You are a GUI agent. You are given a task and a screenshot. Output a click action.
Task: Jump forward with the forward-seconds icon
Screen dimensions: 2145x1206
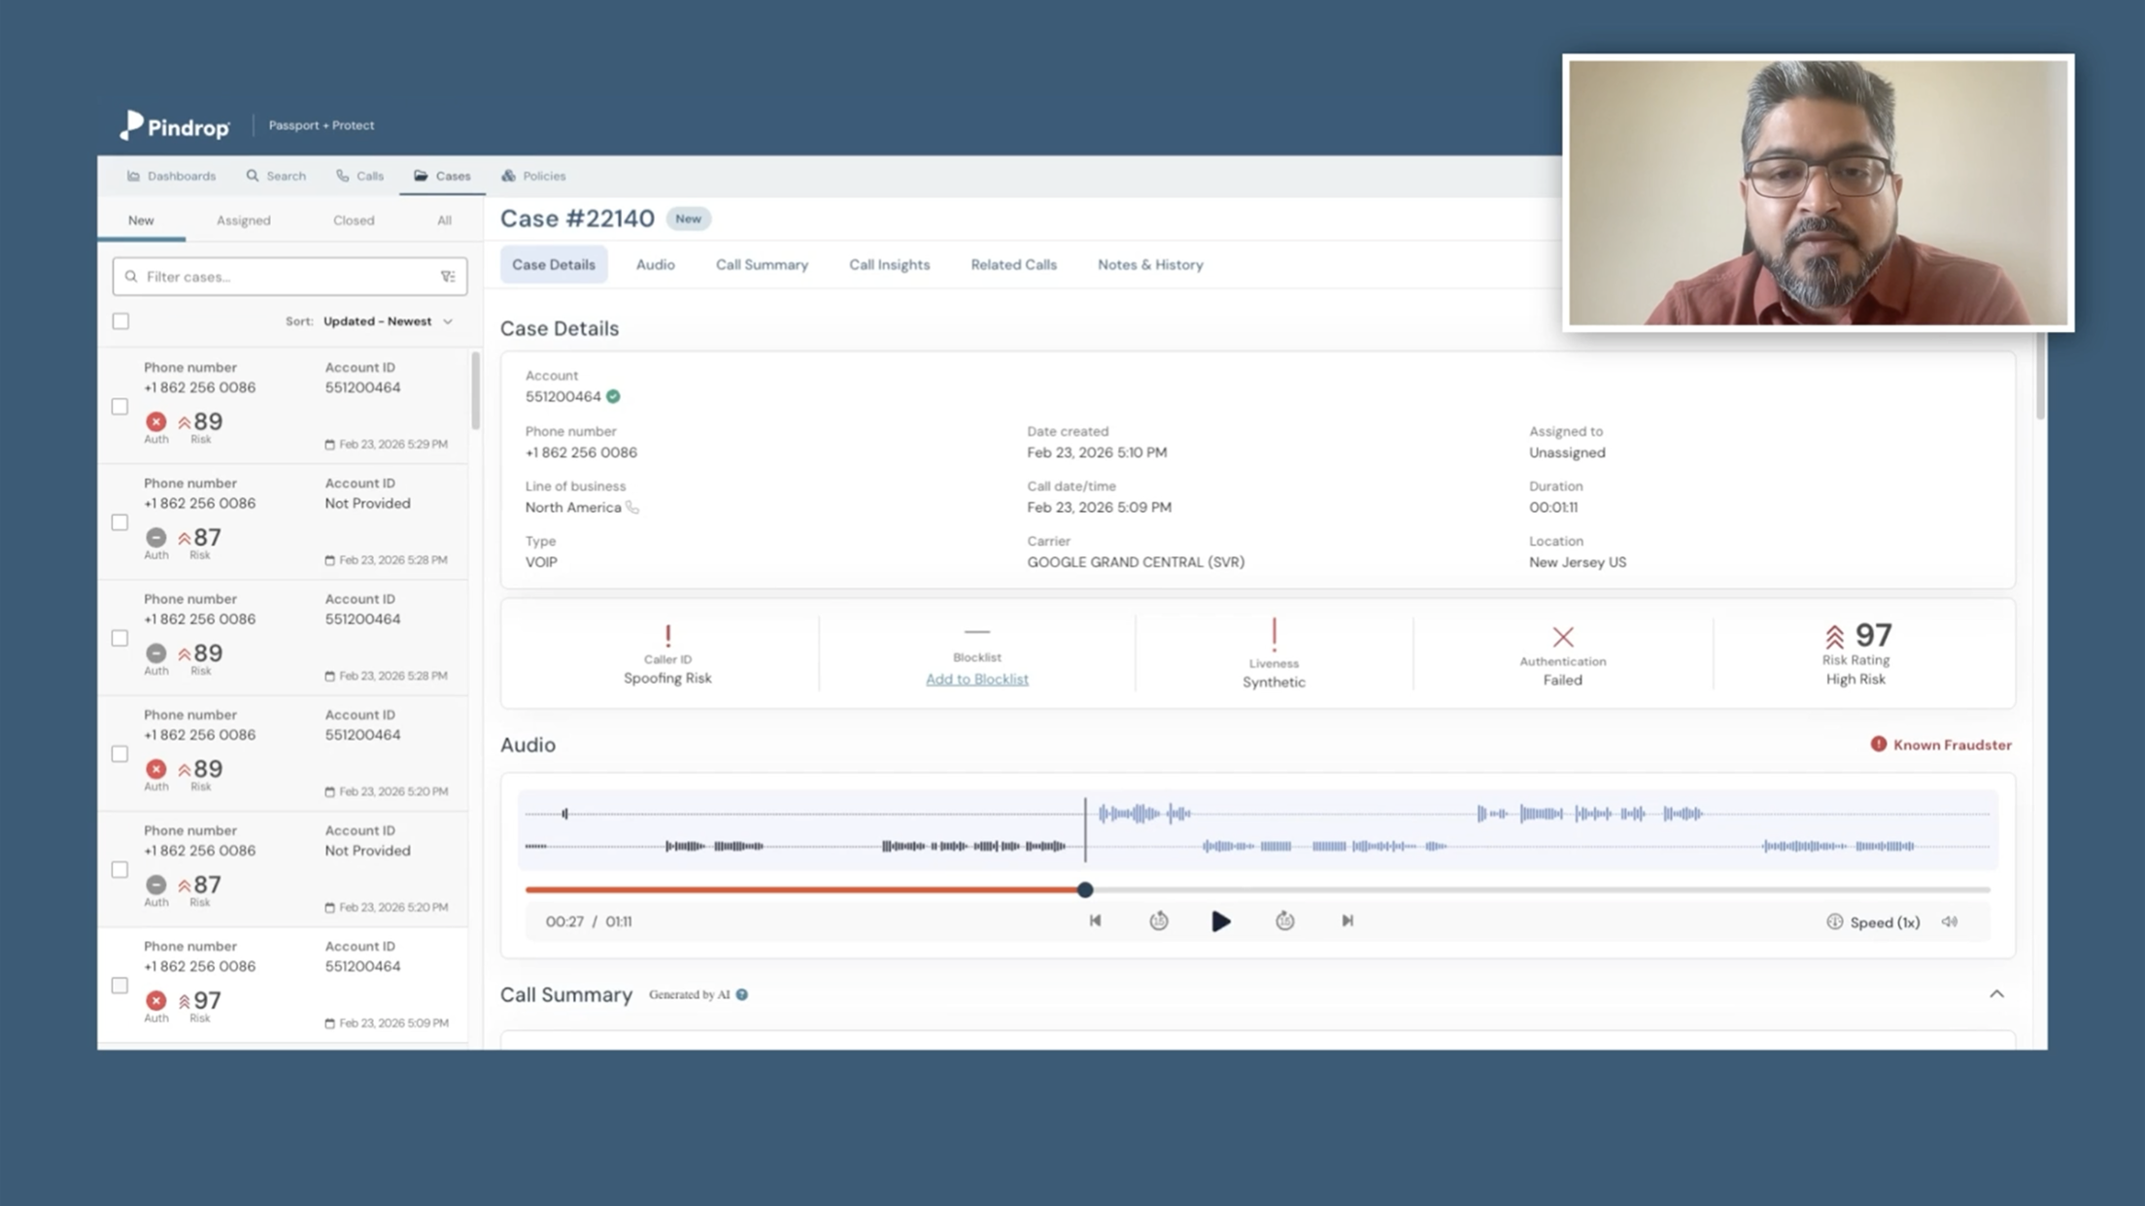tap(1284, 921)
